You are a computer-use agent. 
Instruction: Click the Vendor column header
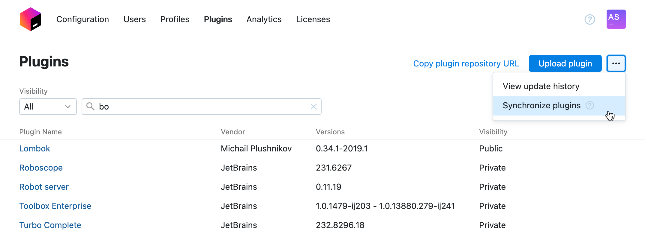click(x=233, y=132)
